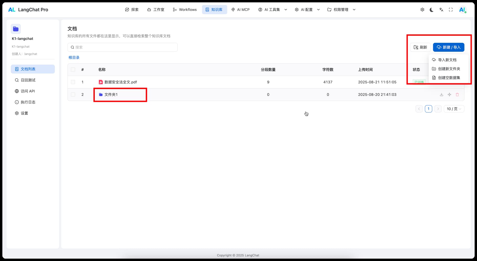
Task: Open 召回测试 in the left sidebar
Action: click(28, 80)
